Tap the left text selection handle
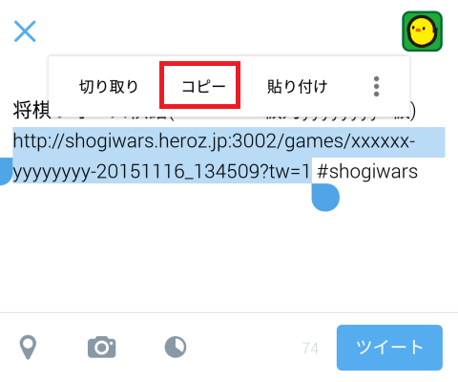Viewport: 458px width, 382px height. [6, 171]
